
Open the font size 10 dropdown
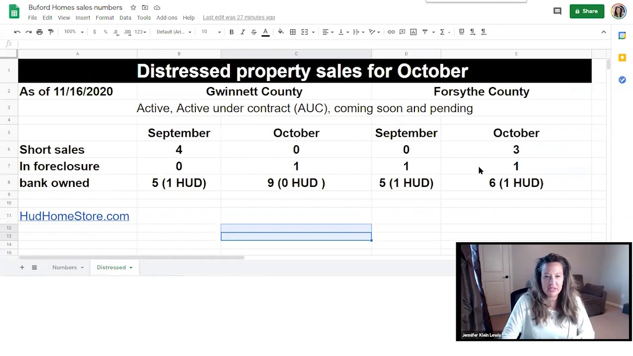(x=211, y=32)
